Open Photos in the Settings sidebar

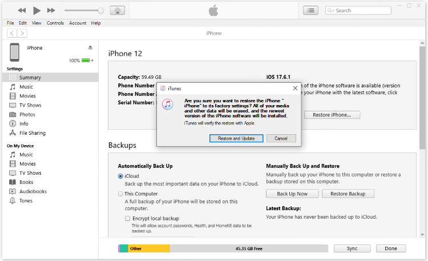pos(27,114)
